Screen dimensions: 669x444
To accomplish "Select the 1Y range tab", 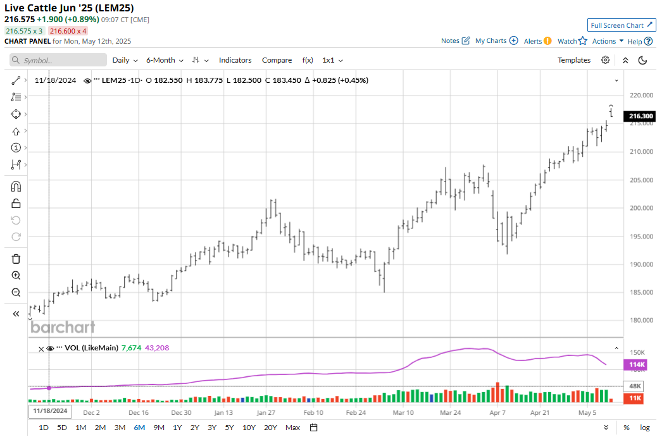I will [177, 428].
